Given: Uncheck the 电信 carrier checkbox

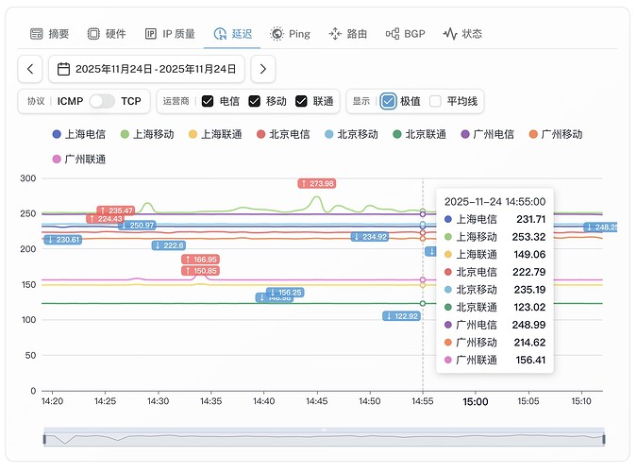Looking at the screenshot, I should click(x=208, y=101).
